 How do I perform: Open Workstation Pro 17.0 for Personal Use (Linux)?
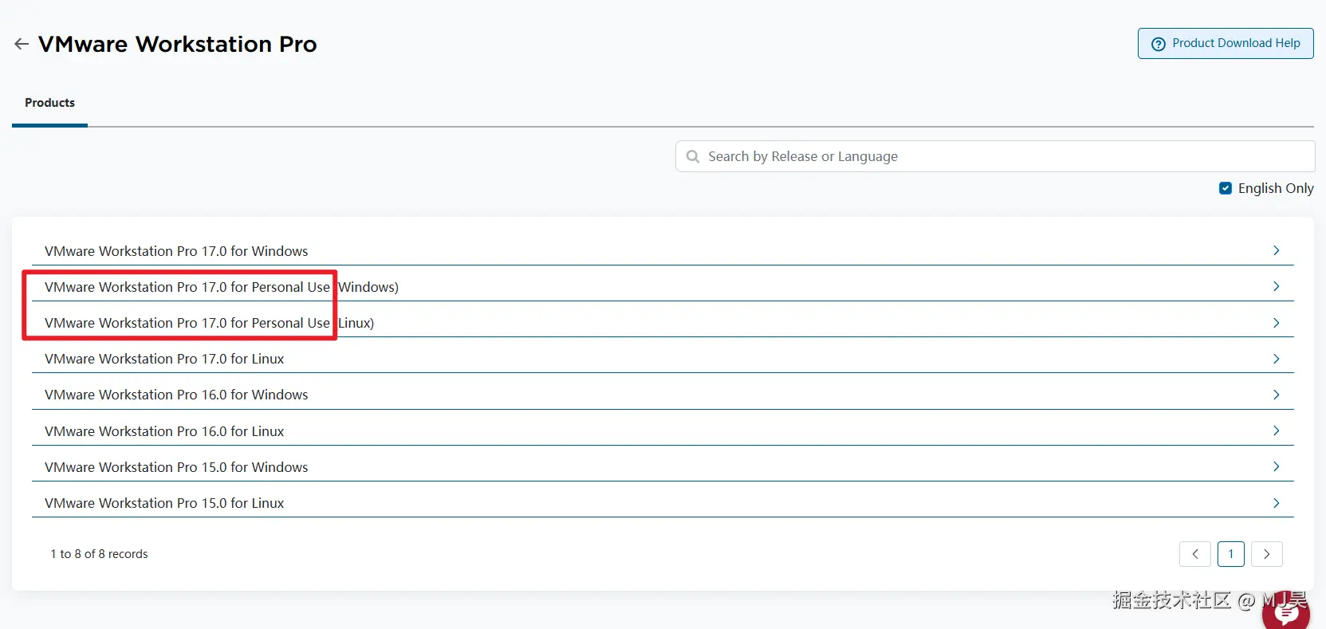pos(209,323)
